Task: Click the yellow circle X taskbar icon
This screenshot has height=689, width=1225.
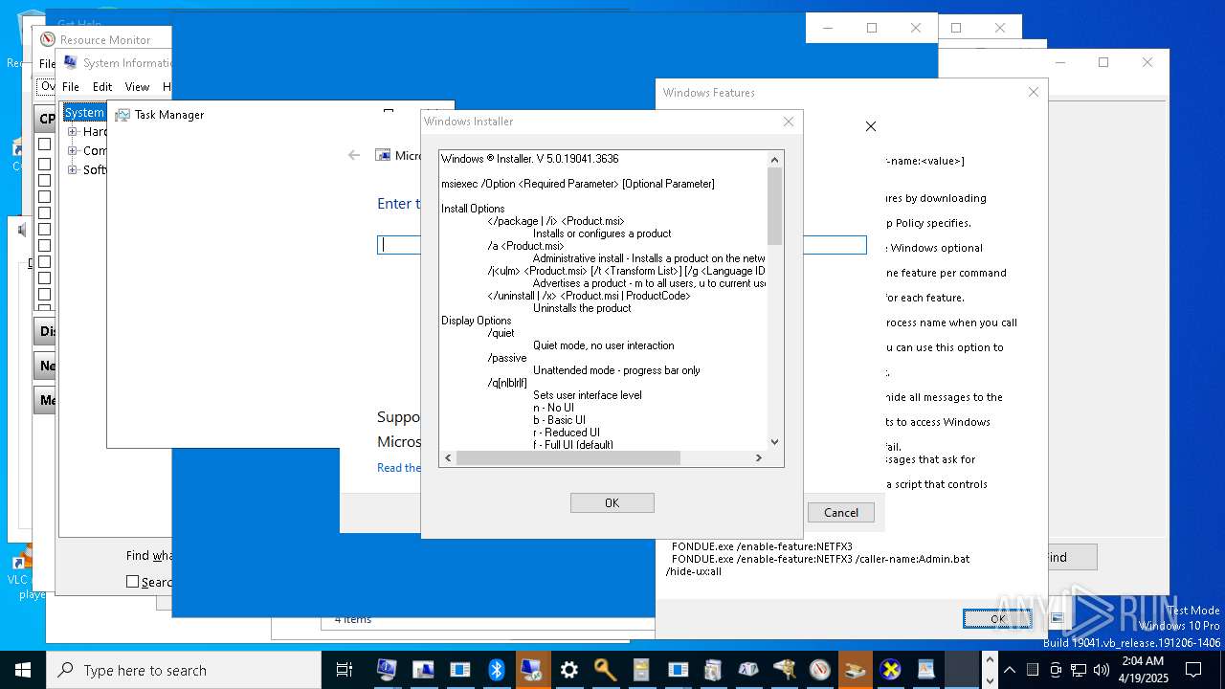Action: 891,670
